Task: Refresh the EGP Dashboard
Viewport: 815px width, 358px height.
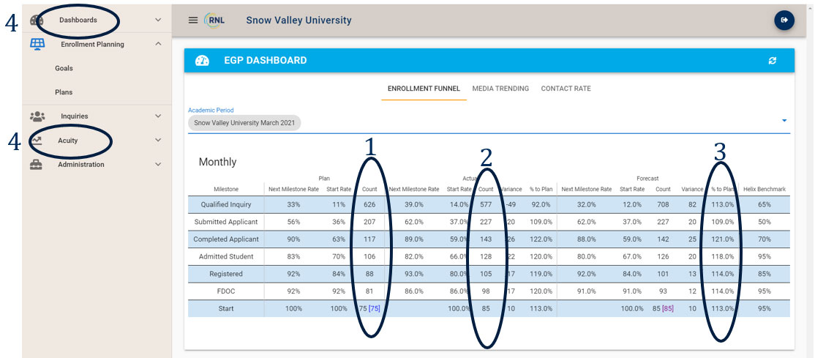Action: [773, 61]
